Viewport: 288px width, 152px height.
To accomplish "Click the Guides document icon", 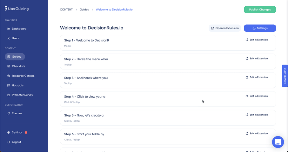I will pyautogui.click(x=9, y=57).
